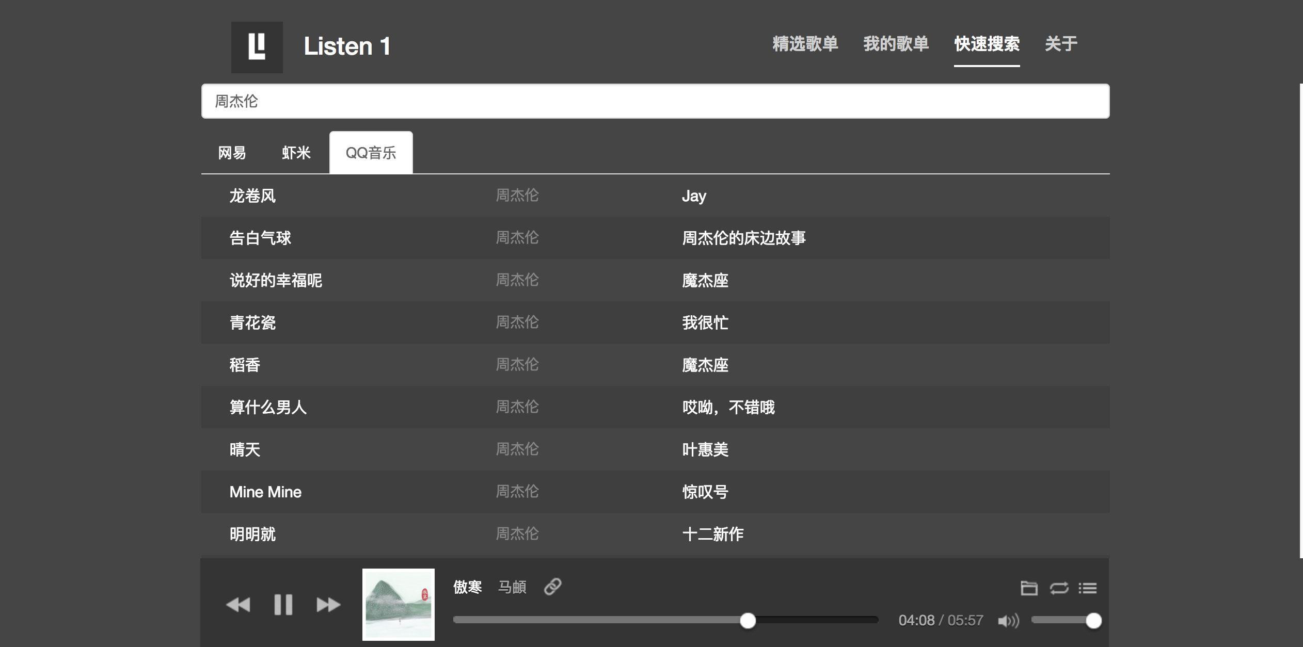Skip to the previous track
Screen dimensions: 1303x647
[x=239, y=605]
